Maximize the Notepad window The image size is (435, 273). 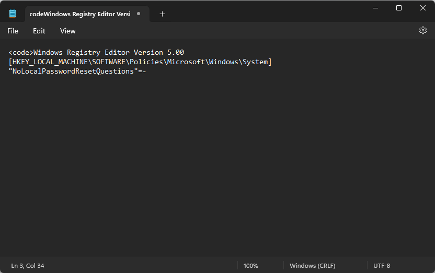398,8
